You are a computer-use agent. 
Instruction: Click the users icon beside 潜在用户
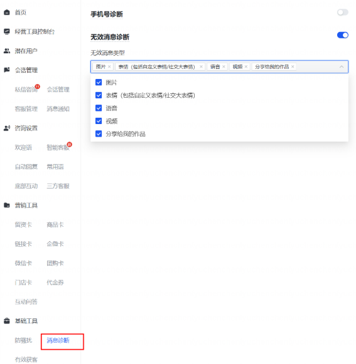(7, 51)
